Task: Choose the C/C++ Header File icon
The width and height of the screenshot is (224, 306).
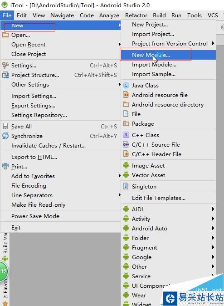Action: coord(126,154)
